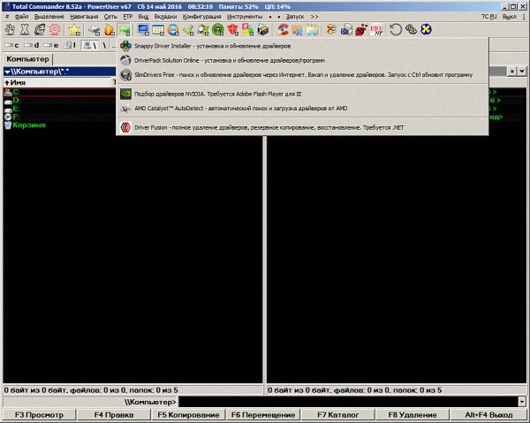Expand the left panel path dropdown
This screenshot has width=530, height=423.
pos(8,71)
